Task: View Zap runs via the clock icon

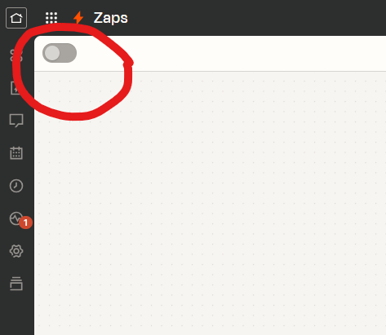Action: tap(16, 186)
